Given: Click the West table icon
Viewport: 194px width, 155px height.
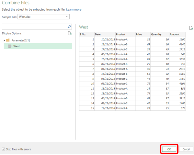Looking at the screenshot, I should (x=9, y=46).
